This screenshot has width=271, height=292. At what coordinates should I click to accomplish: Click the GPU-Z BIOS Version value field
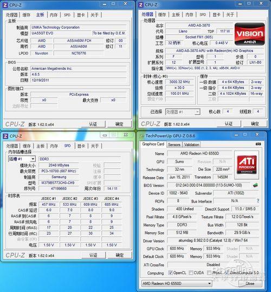(x=209, y=185)
